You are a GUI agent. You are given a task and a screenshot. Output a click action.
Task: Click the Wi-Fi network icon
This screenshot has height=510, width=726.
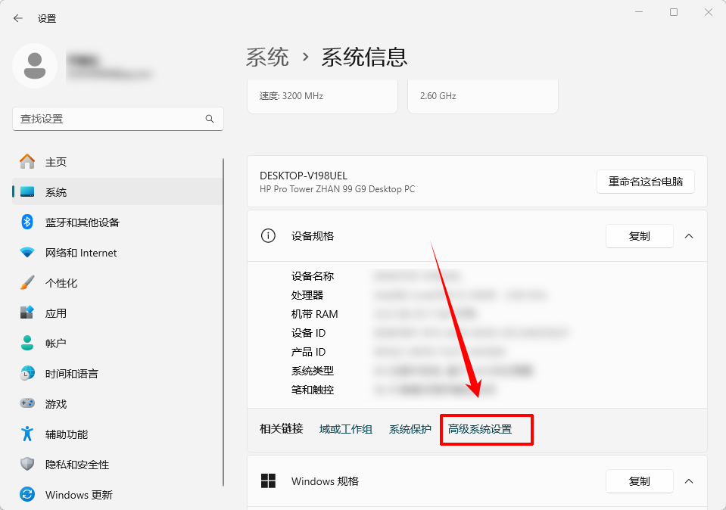pos(27,253)
